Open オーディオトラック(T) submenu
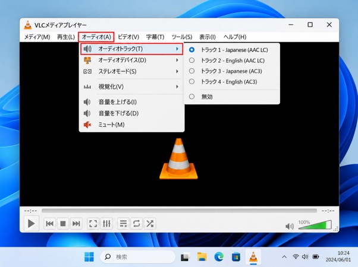The width and height of the screenshot is (358, 267). click(132, 49)
